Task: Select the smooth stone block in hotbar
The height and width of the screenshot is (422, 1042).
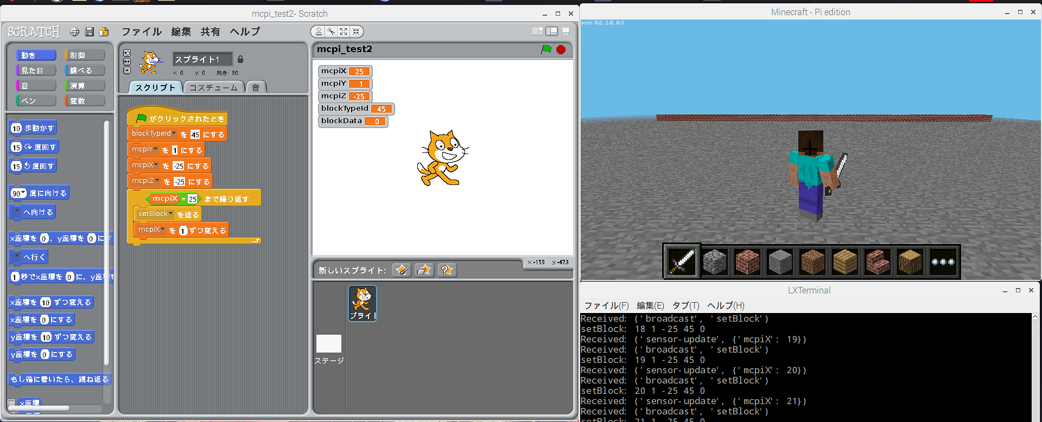Action: pos(780,262)
